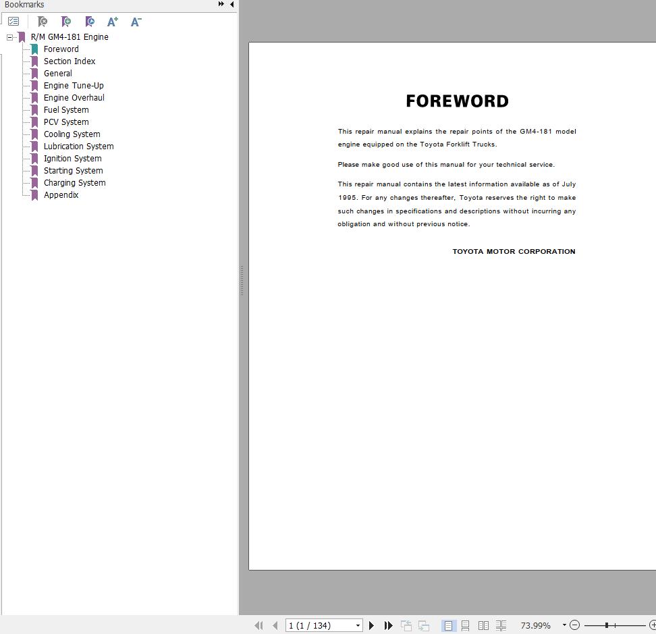Click the previous view icon
This screenshot has height=634, width=656.
[x=406, y=625]
